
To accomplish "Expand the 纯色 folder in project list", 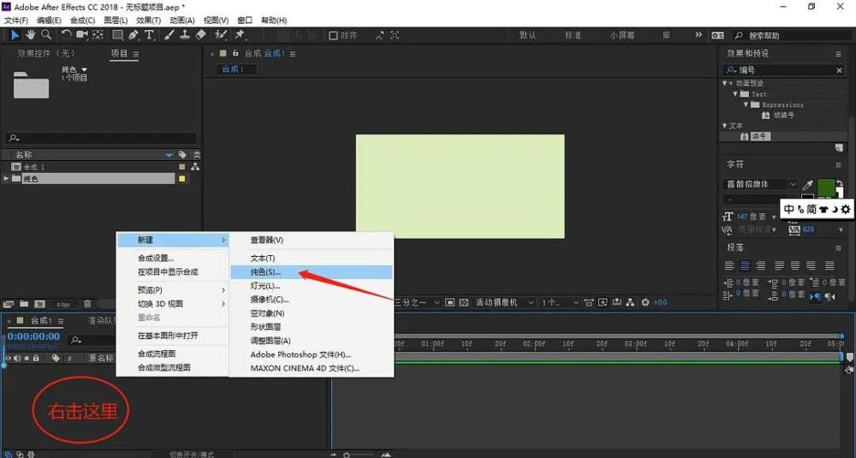I will point(7,179).
